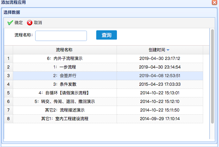Viewport: 219px width, 147px height.
Task: Select row 1：一步流程
Action: (x=103, y=67)
